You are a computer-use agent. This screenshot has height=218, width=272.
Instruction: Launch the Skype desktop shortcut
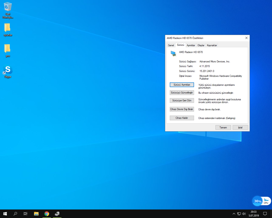pyautogui.click(x=8, y=70)
